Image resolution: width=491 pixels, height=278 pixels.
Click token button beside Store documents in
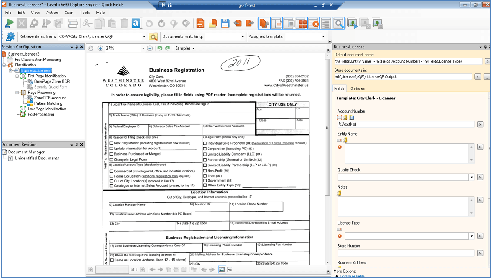pyautogui.click(x=478, y=77)
